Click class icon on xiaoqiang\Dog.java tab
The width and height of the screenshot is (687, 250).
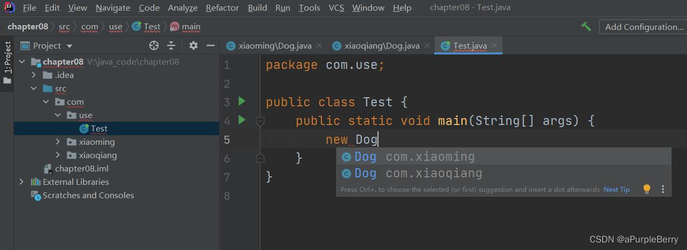337,46
